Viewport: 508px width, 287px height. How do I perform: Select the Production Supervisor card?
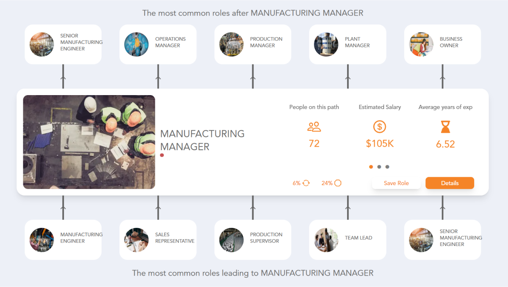[252, 240]
